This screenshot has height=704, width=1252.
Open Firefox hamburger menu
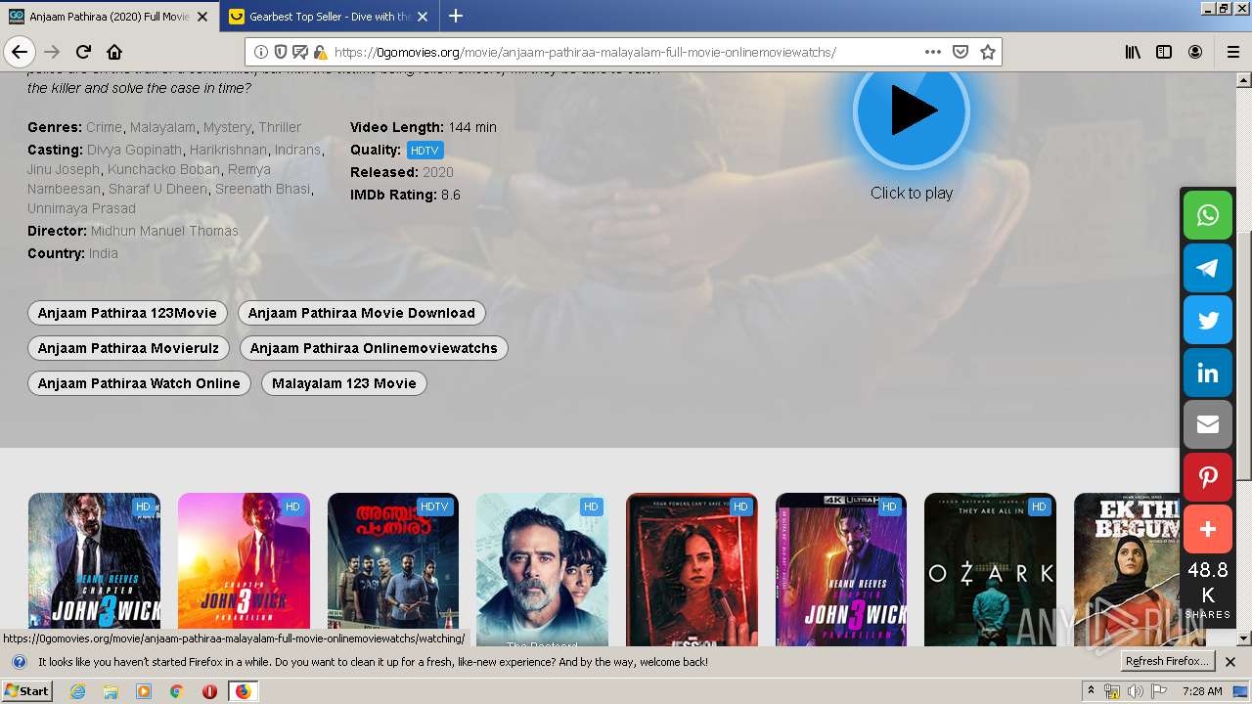point(1232,52)
